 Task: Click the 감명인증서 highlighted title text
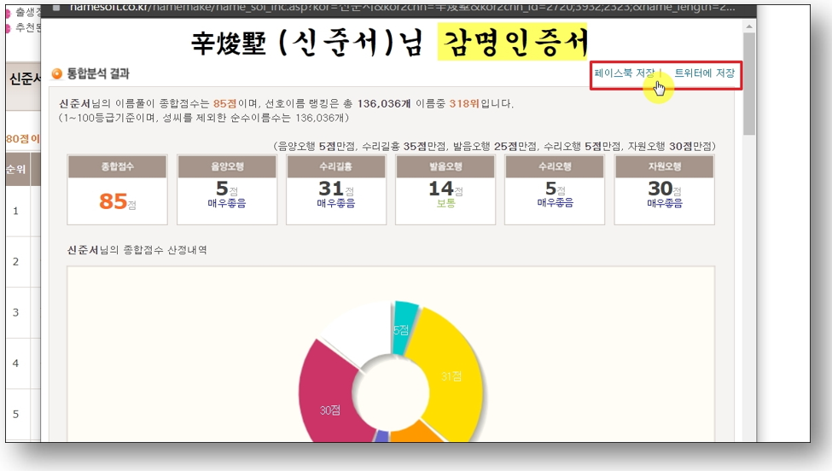(514, 43)
